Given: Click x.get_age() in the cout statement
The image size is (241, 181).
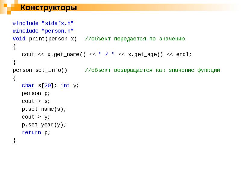Looking at the screenshot, I should pos(146,54).
